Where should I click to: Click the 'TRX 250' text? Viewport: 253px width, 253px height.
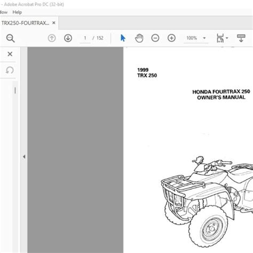[147, 75]
